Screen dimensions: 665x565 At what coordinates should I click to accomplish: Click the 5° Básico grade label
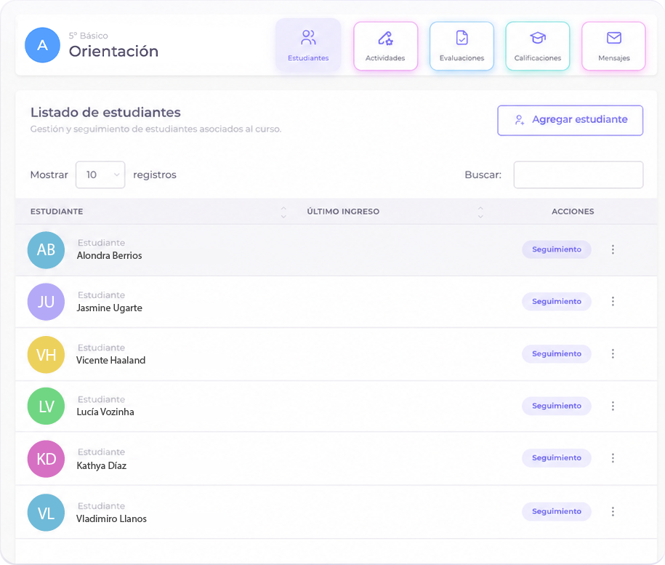88,36
